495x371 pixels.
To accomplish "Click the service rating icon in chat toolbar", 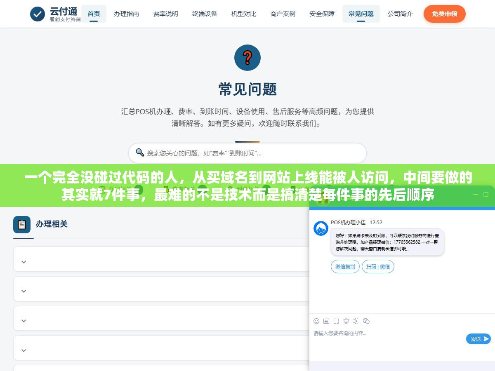I will (346, 321).
